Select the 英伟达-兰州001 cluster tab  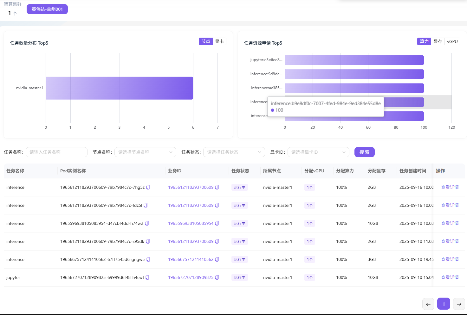47,9
